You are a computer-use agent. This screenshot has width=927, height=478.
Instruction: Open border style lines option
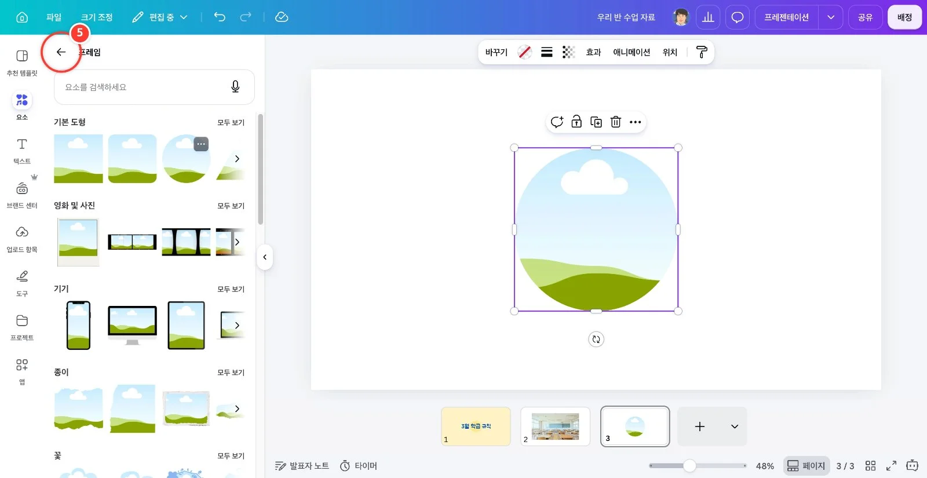pos(547,52)
